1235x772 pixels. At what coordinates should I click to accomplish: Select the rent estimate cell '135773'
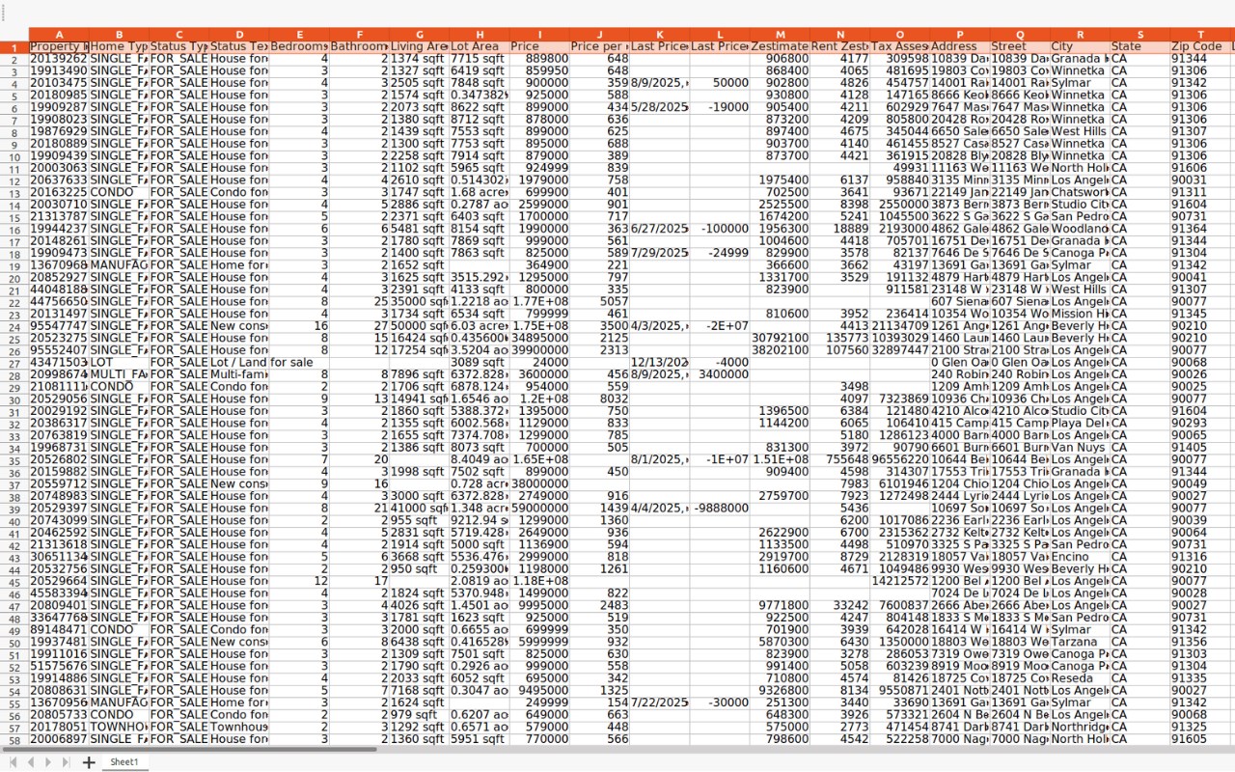pyautogui.click(x=839, y=338)
